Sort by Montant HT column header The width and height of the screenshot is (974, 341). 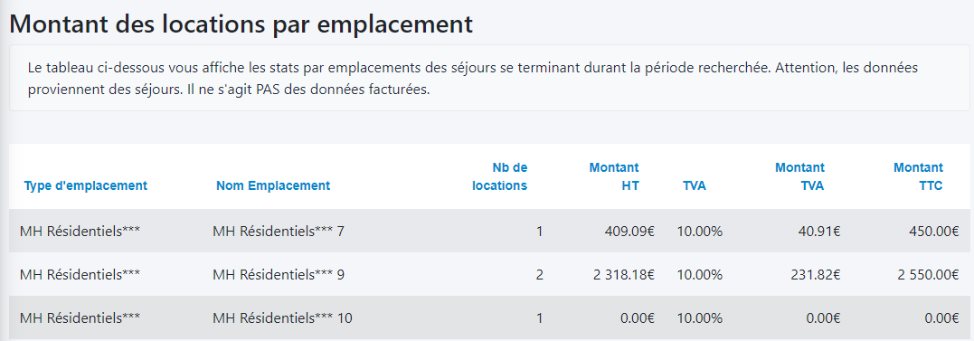614,176
